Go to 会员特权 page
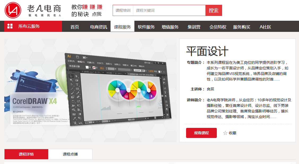The image size is (299, 164). 218,27
